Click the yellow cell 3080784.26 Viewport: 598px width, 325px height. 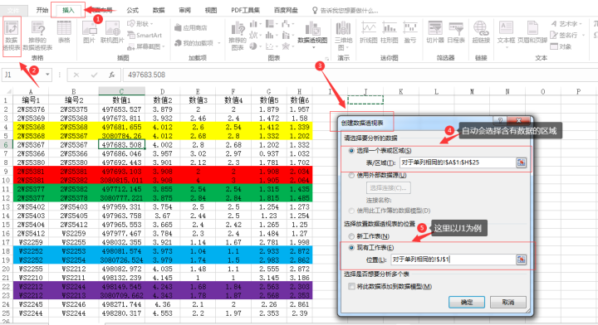121,136
